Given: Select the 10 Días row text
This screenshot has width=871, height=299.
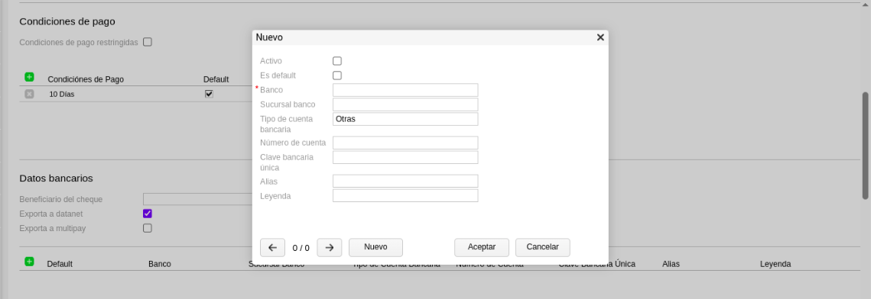Looking at the screenshot, I should point(62,94).
